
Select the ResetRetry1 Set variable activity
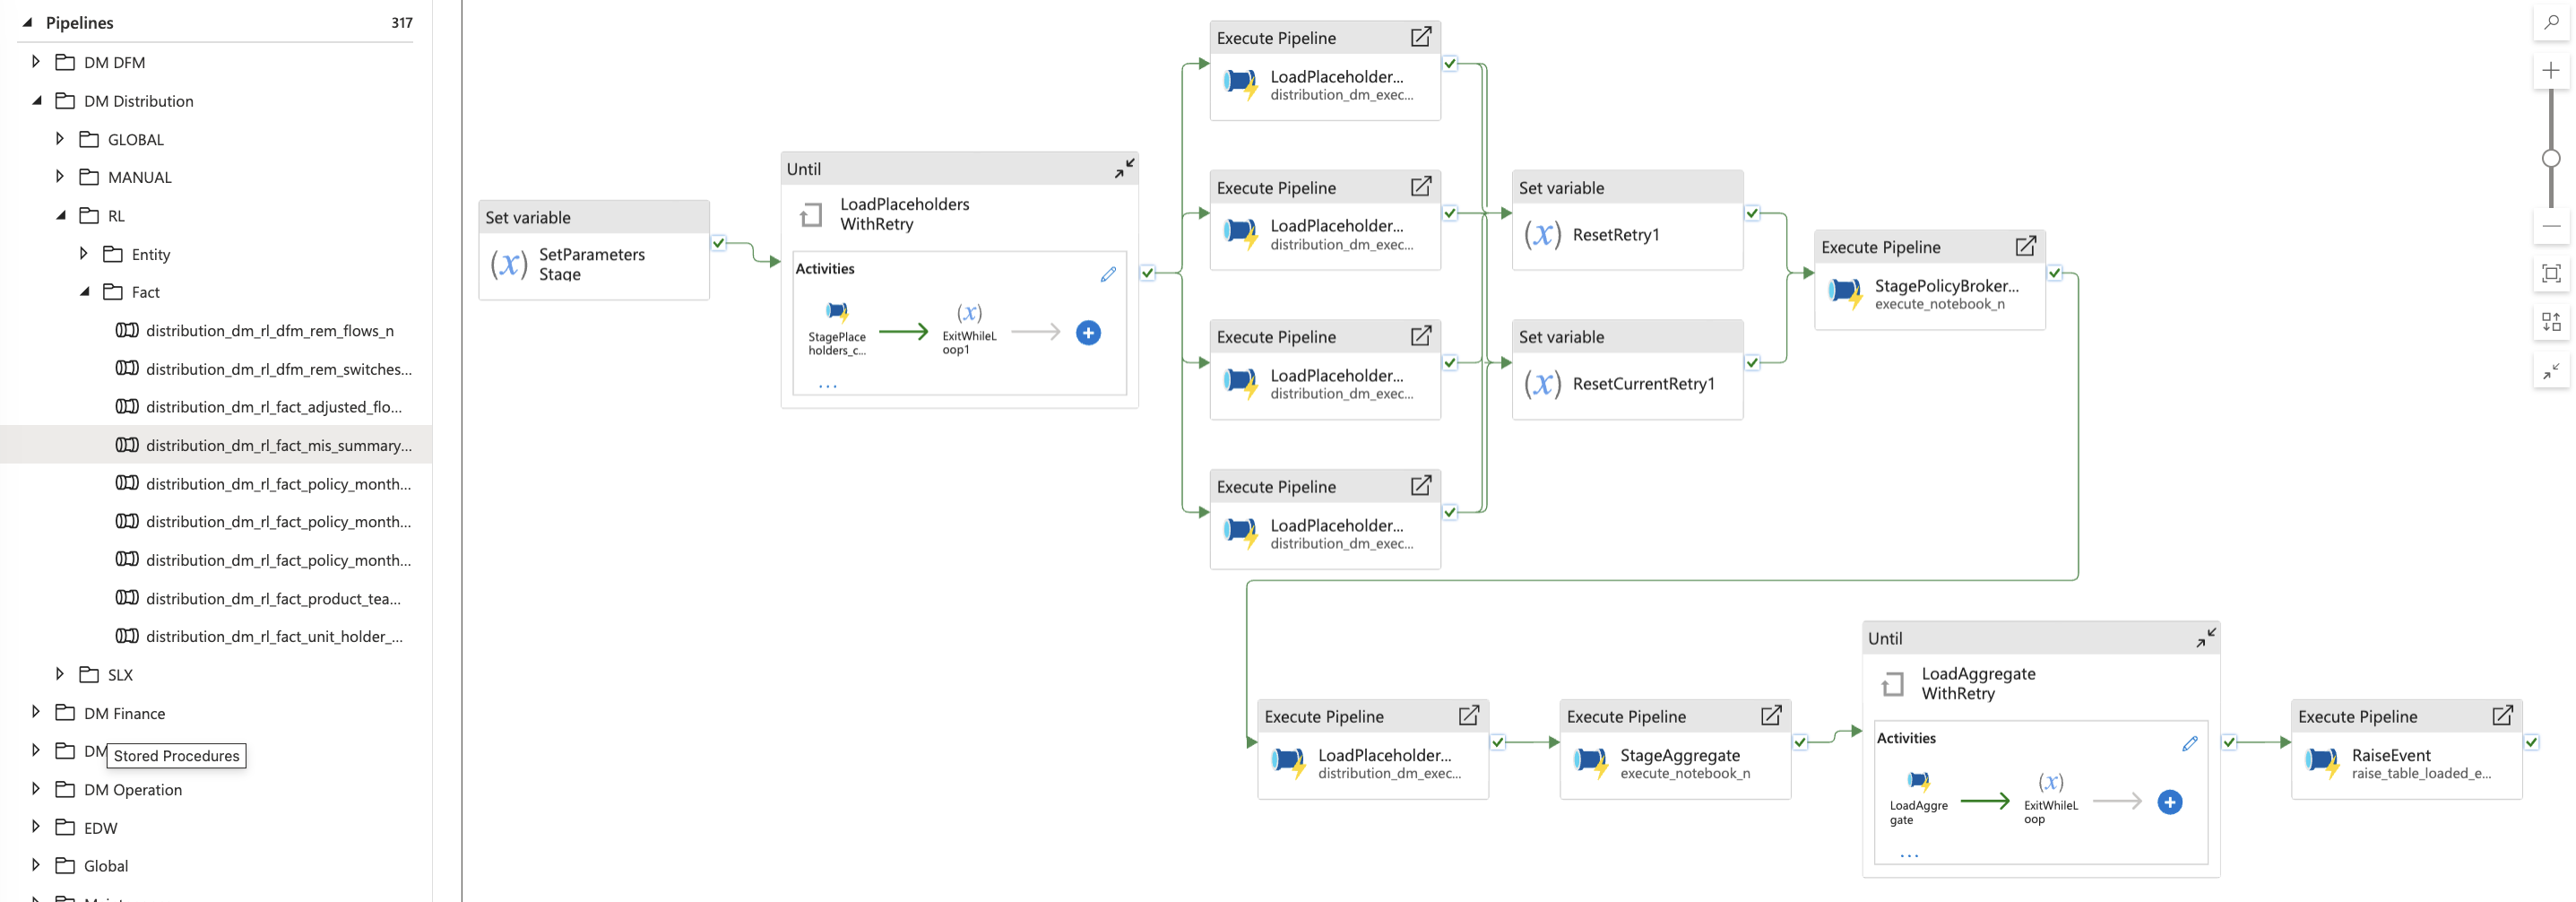point(1628,220)
